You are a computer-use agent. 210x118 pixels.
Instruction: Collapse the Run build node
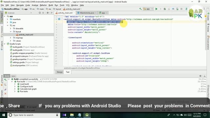point(12,82)
